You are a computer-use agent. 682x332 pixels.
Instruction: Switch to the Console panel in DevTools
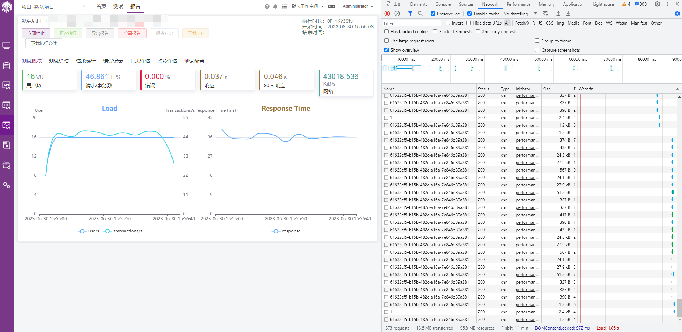[443, 4]
